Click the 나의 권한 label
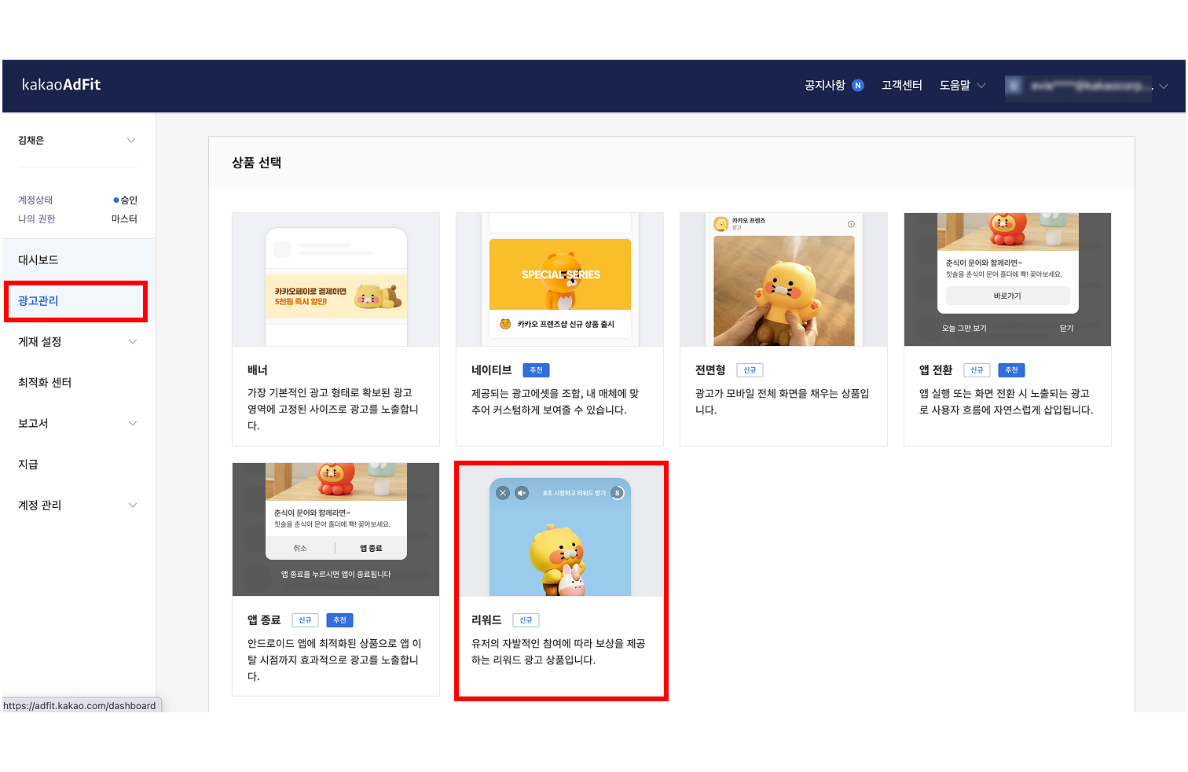 pos(36,219)
